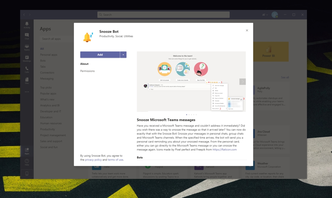This screenshot has height=198, width=332.
Task: Open the Calls phone icon in sidebar
Action: point(27,70)
